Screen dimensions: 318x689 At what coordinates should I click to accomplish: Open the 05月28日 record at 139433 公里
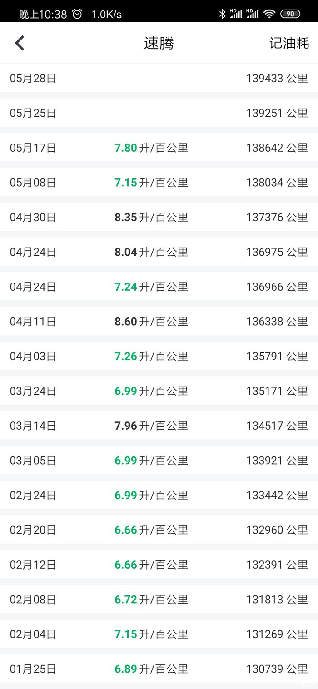tap(159, 78)
